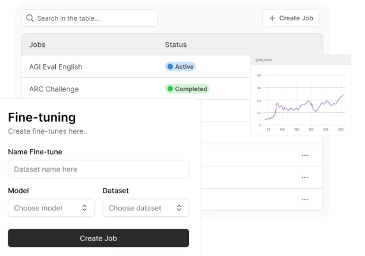Viewport: 365px width, 256px height.
Task: Expand the "Choose model" dropdown
Action: [x=51, y=208]
